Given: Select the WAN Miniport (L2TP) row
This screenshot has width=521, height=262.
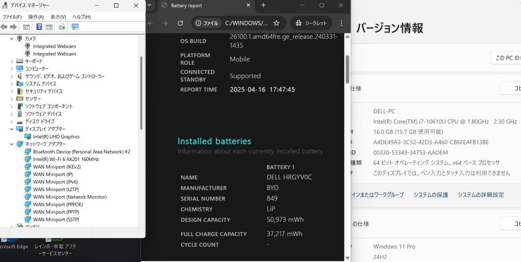Looking at the screenshot, I should [x=52, y=189].
